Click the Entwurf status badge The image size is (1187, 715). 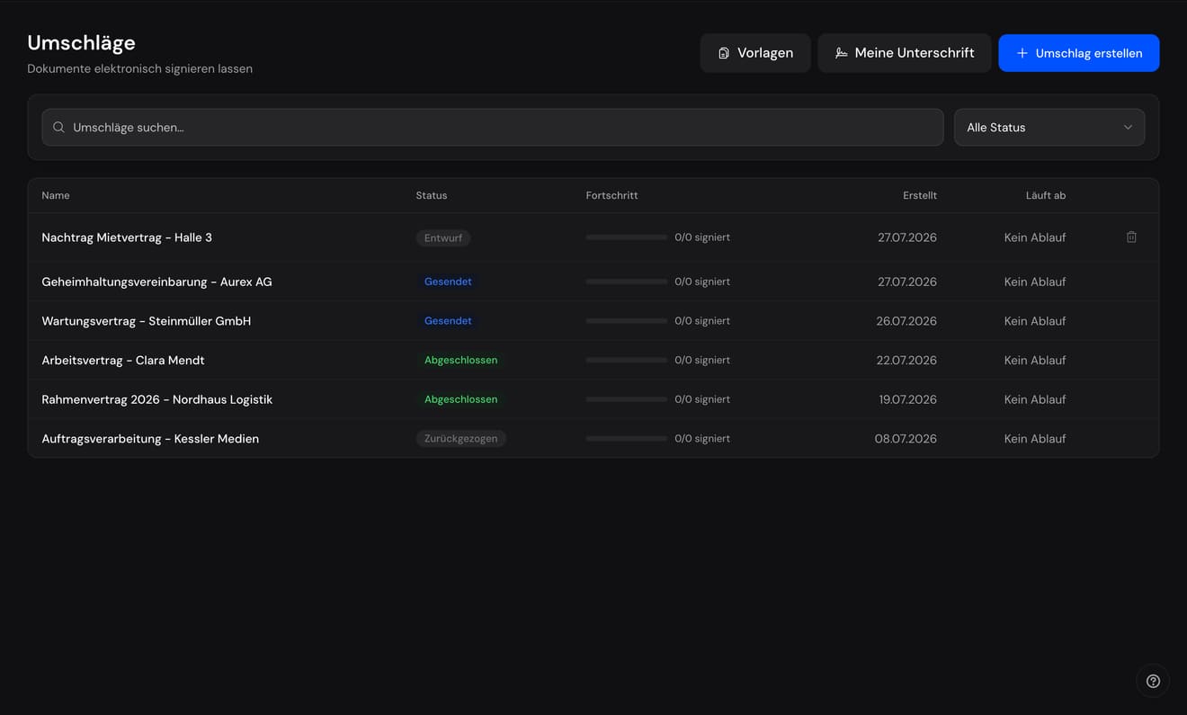pos(443,238)
